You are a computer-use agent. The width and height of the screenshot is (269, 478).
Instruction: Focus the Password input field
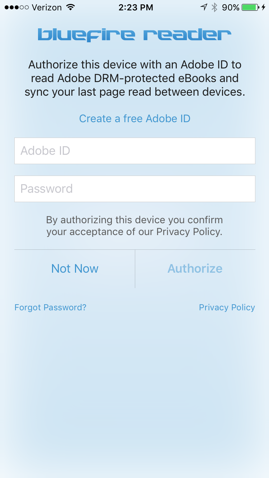(134, 189)
